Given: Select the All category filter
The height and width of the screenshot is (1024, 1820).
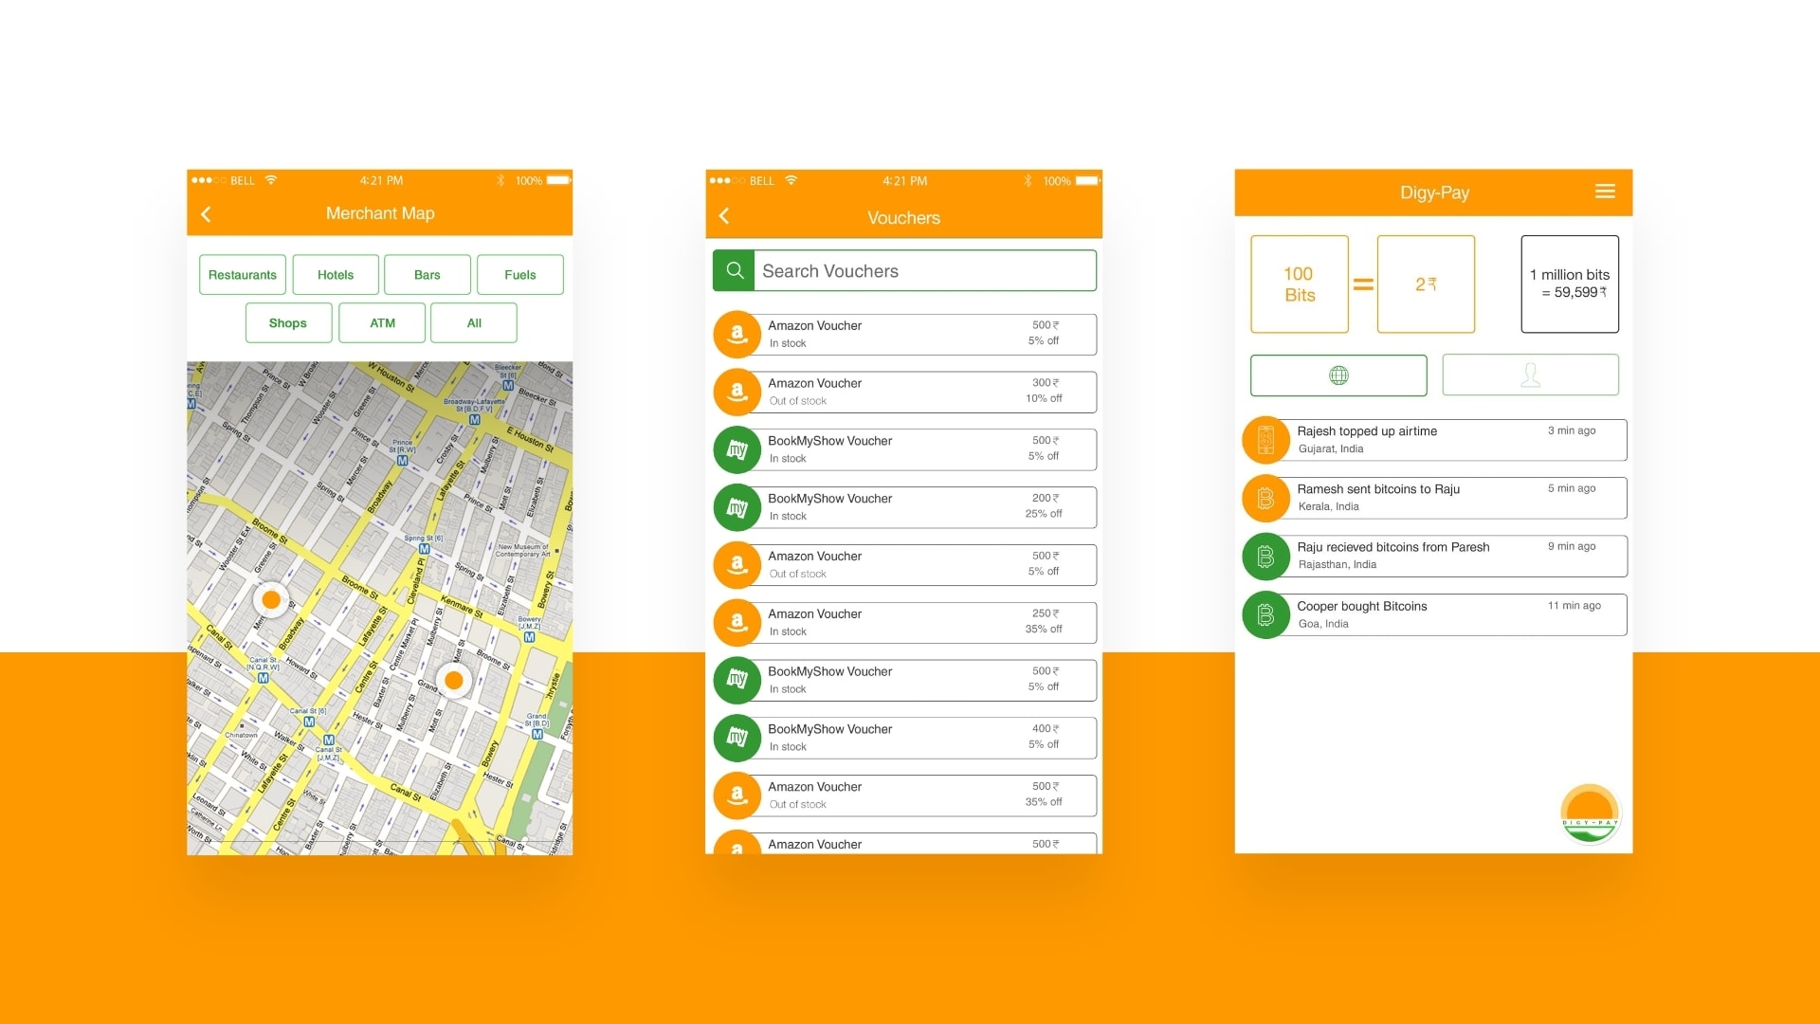Looking at the screenshot, I should point(474,323).
